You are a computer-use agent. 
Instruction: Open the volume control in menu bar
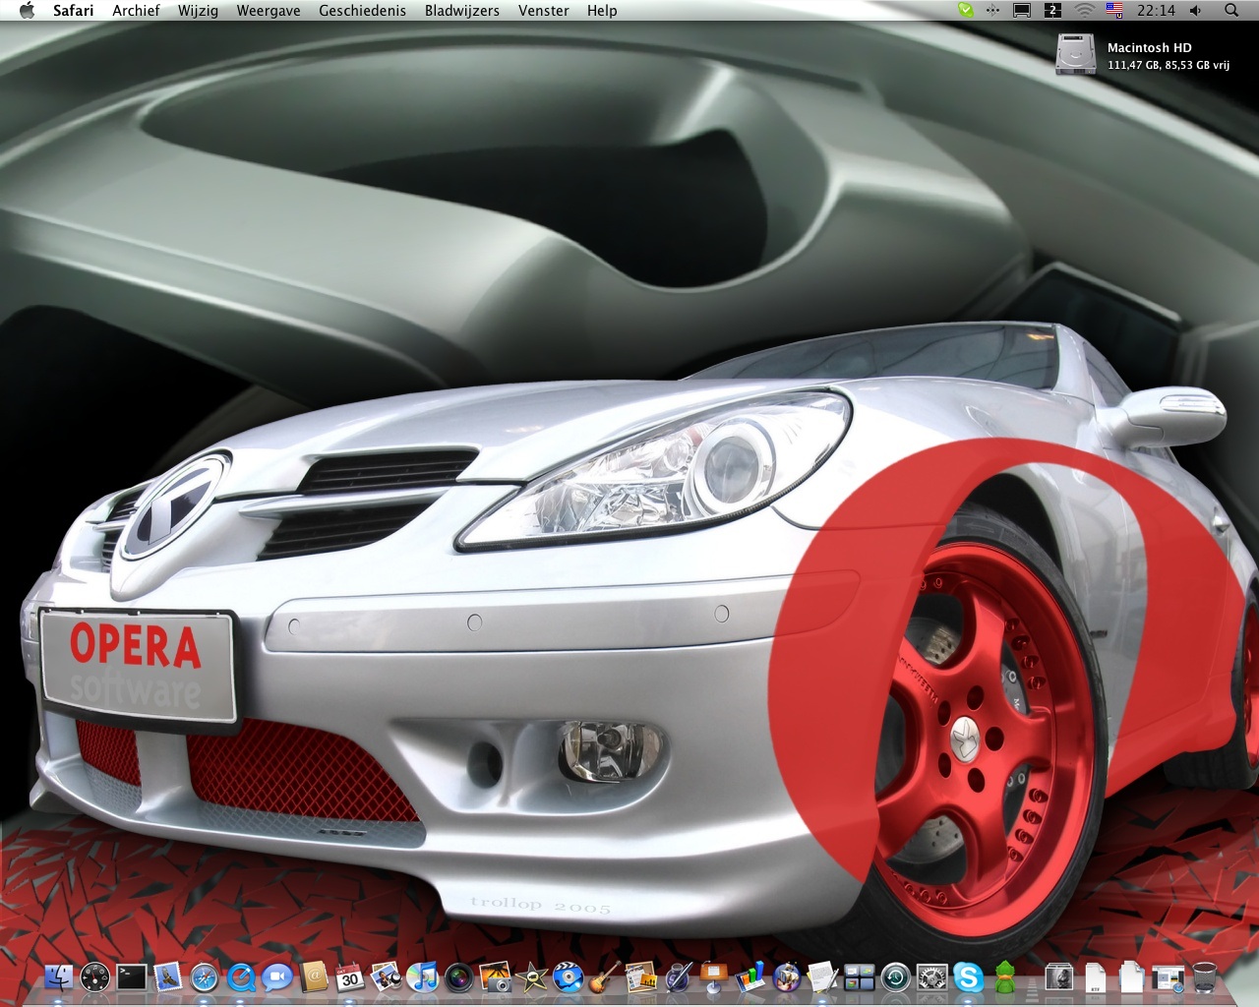pos(1195,11)
